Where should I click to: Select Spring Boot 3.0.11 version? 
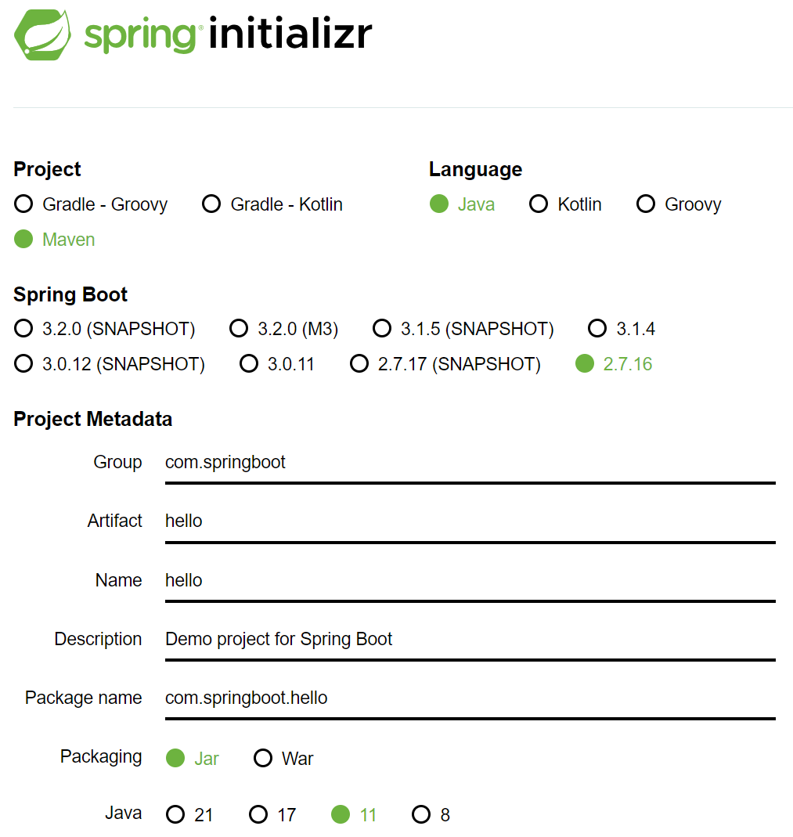(249, 364)
